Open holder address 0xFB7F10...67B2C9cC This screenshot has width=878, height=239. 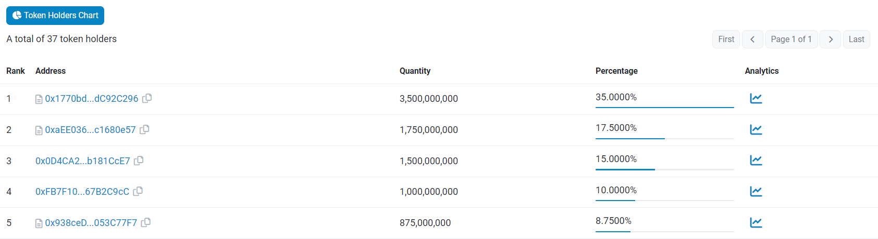point(82,192)
